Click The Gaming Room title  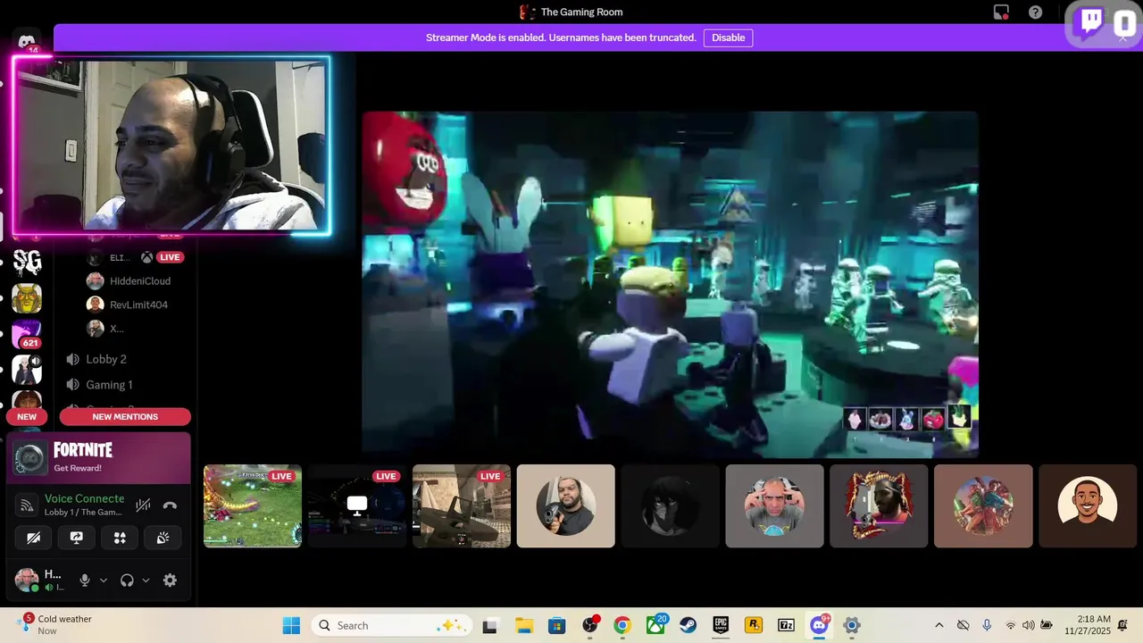coord(581,12)
